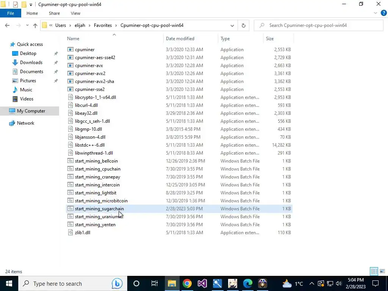The width and height of the screenshot is (388, 291).
Task: Expand the hidden breadcrumb path chevrons
Action: tap(51, 25)
